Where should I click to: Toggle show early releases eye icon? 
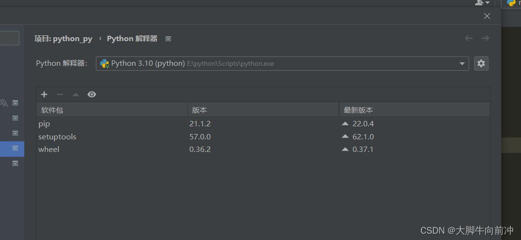coord(92,94)
